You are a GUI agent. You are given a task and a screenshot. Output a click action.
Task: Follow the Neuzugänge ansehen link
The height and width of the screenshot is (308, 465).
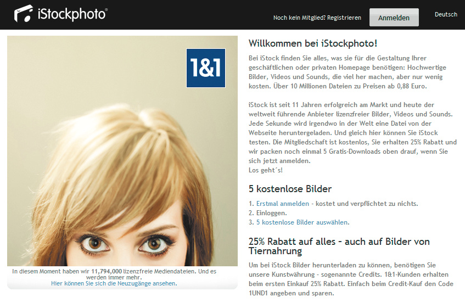(x=114, y=283)
